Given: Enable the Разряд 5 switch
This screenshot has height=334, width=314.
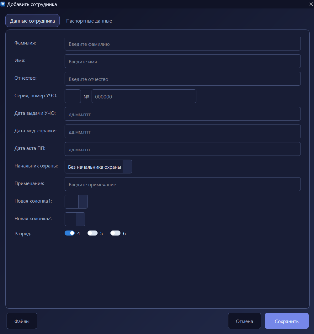Looking at the screenshot, I should coord(93,233).
